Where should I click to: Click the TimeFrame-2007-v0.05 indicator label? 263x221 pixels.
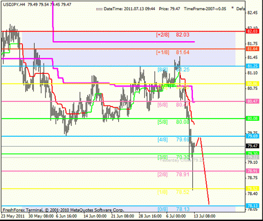pyautogui.click(x=205, y=9)
